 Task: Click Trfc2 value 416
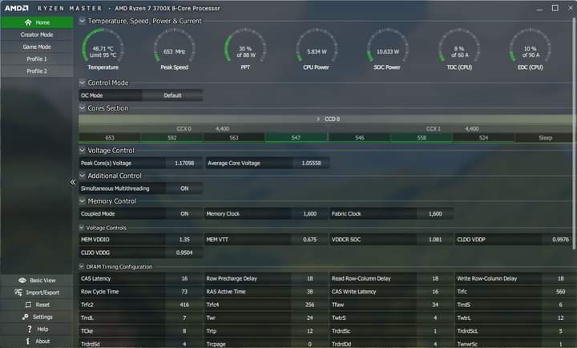[184, 305]
